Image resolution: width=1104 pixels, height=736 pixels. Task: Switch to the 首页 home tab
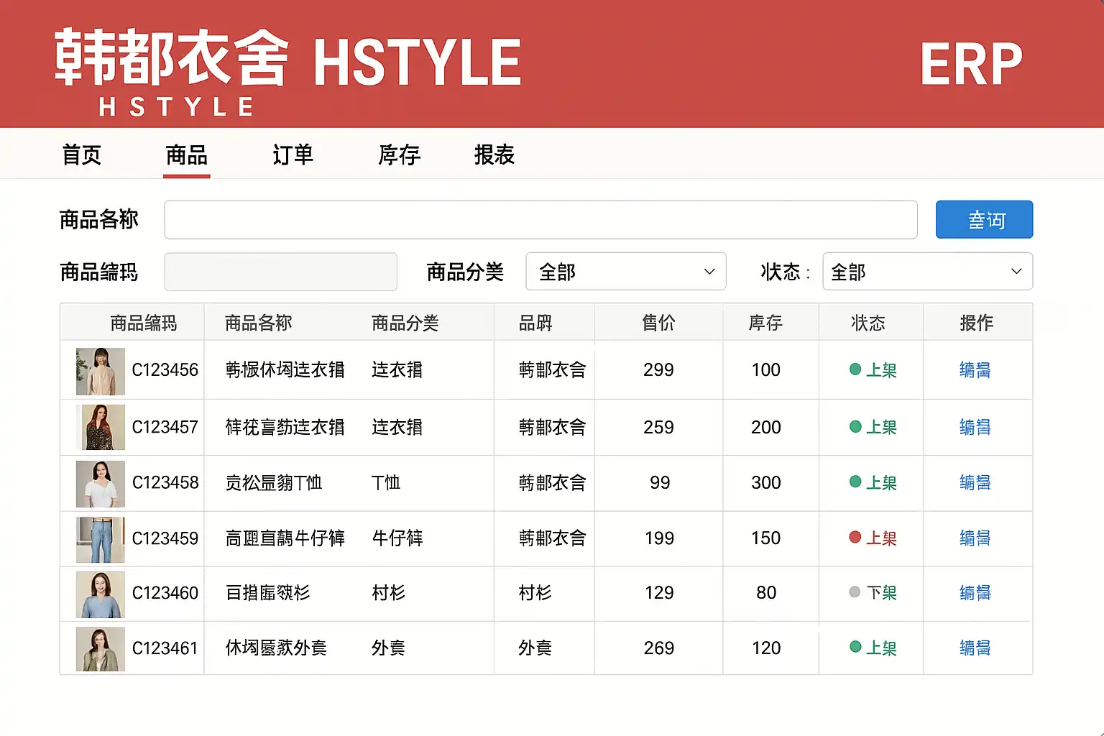click(x=81, y=155)
